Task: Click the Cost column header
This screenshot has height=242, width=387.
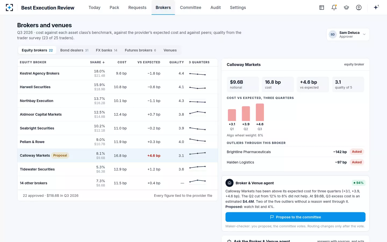Action: tap(122, 62)
